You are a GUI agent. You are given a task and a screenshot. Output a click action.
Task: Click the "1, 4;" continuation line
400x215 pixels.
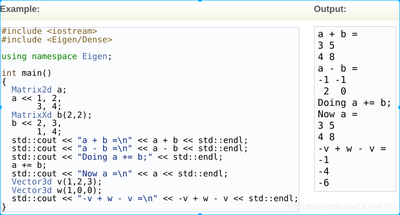[x=49, y=132]
